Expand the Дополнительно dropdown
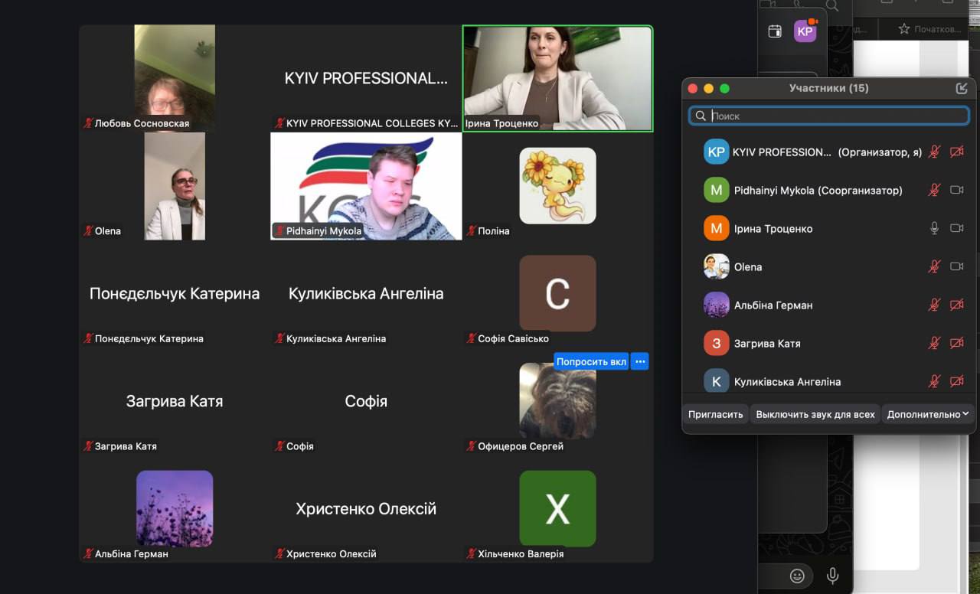The width and height of the screenshot is (980, 594). [x=928, y=414]
